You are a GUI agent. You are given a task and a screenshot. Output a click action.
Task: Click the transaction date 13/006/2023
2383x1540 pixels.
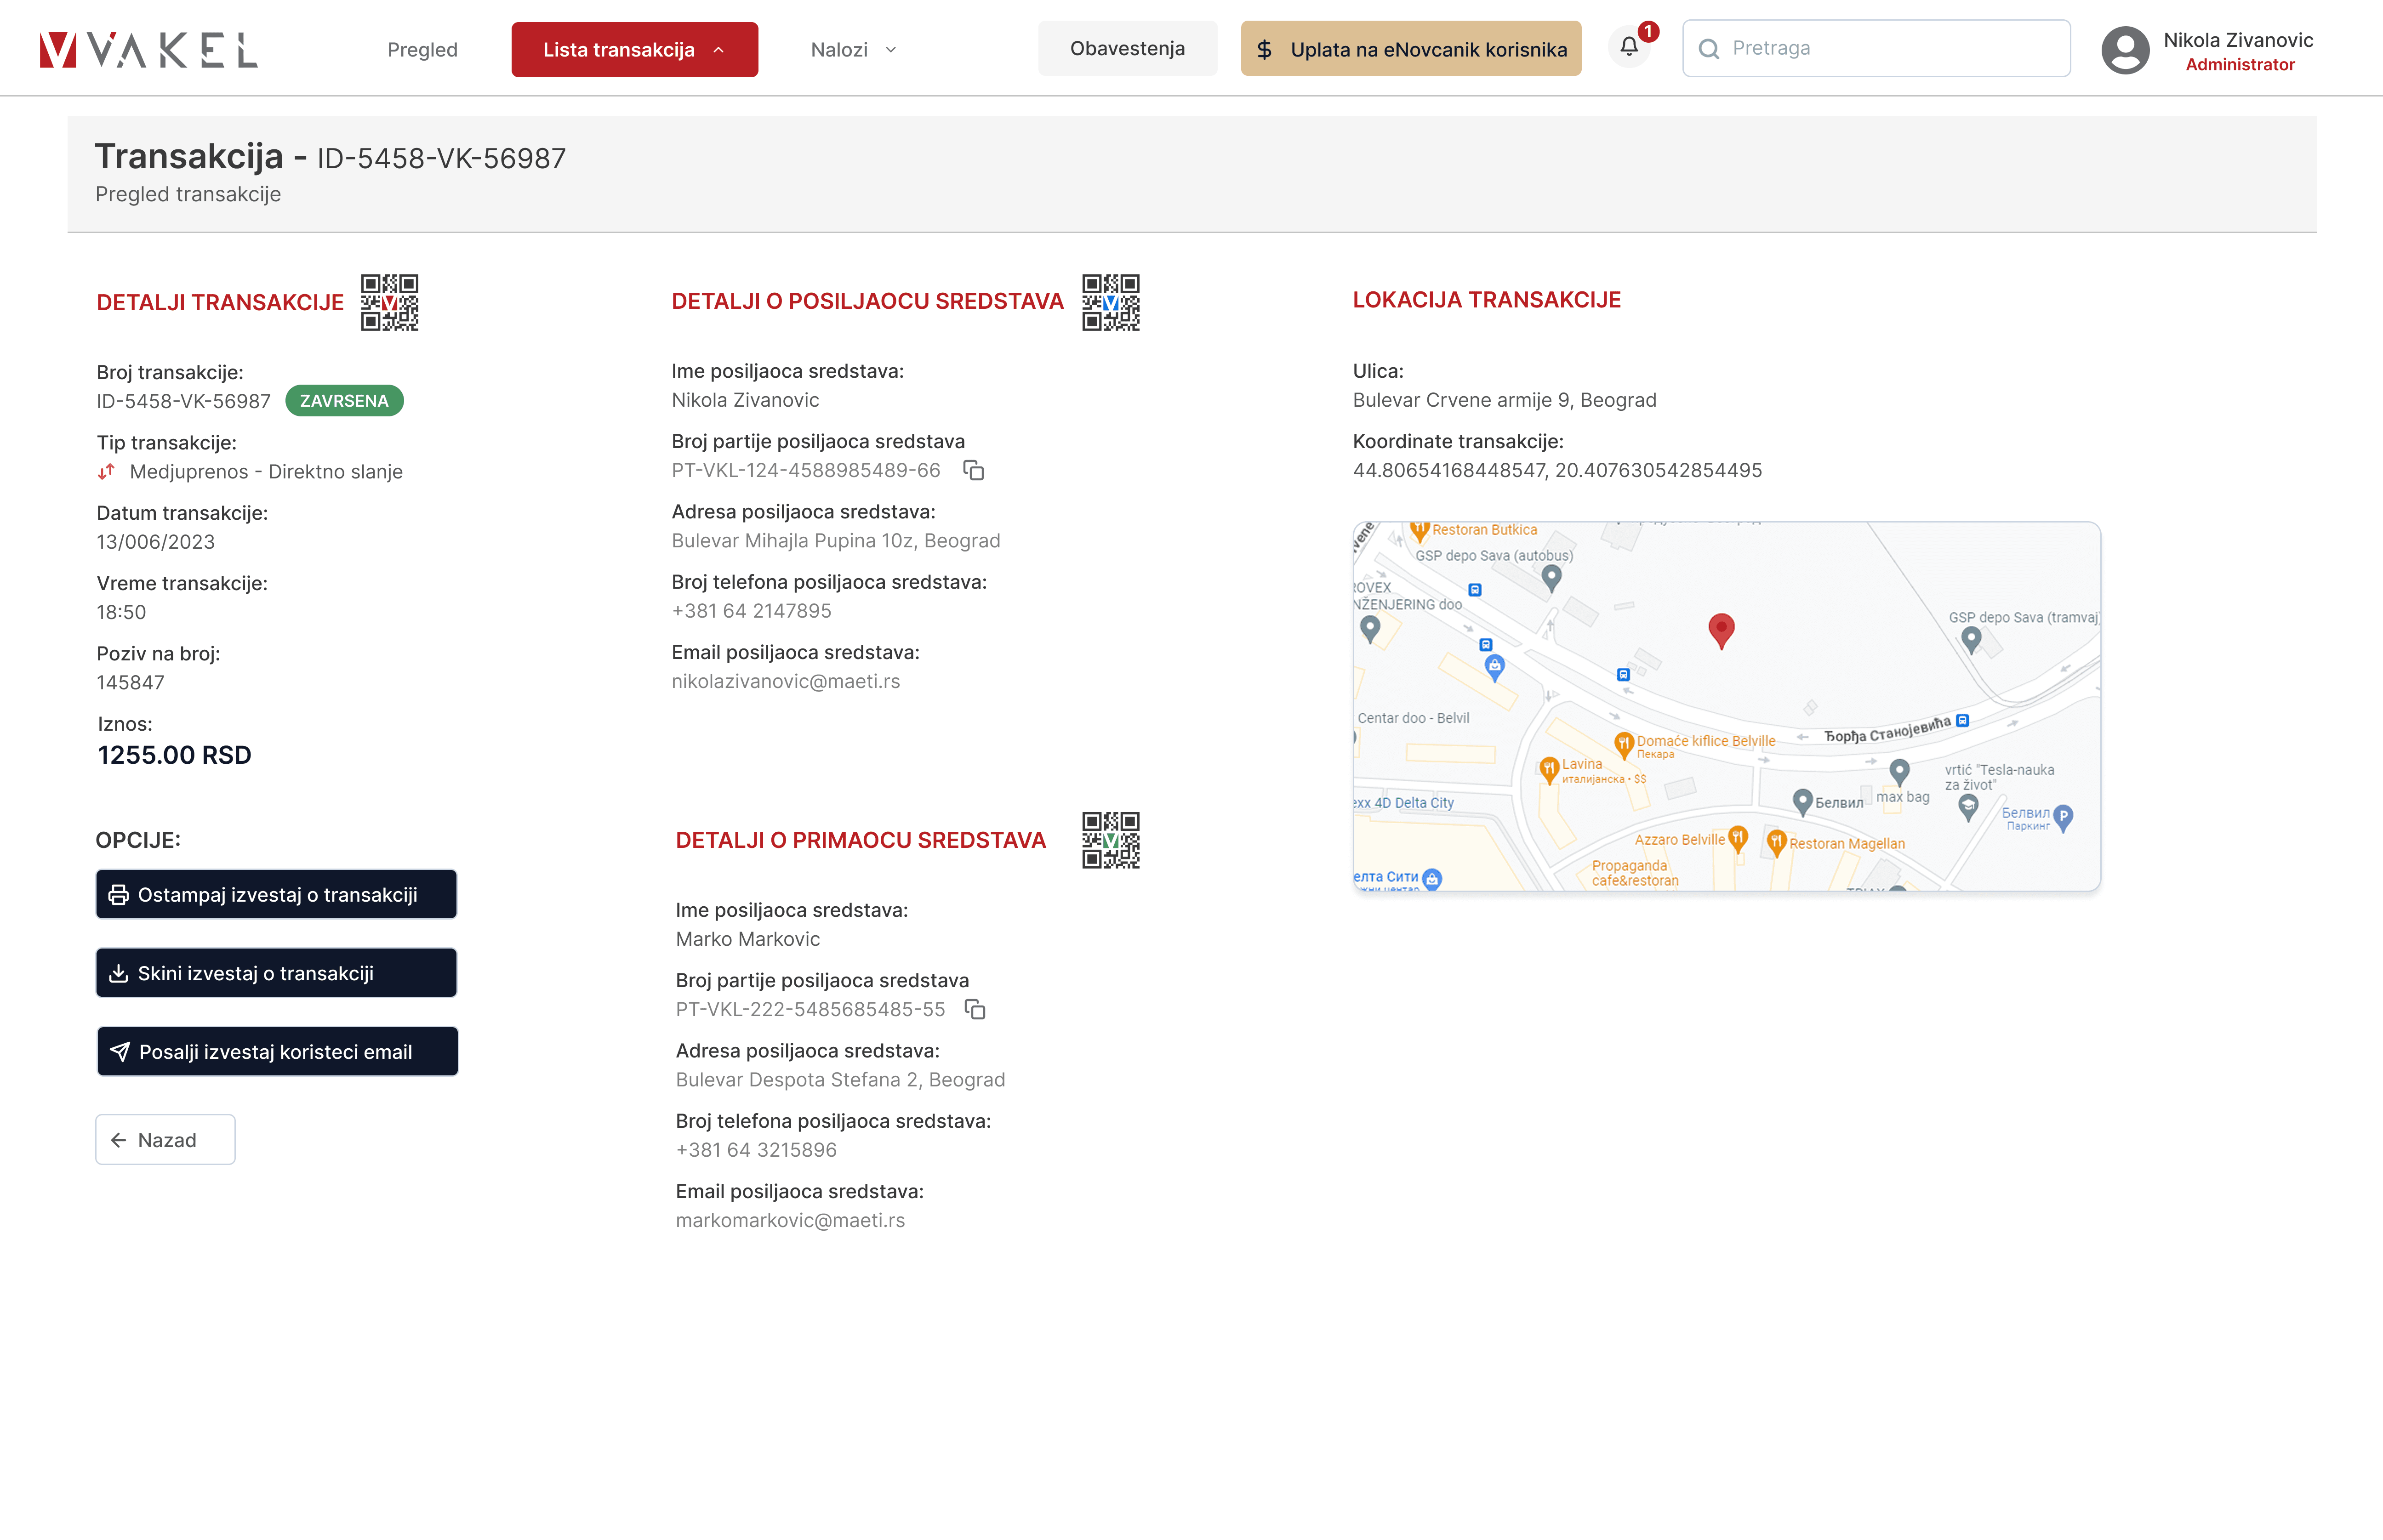(155, 542)
